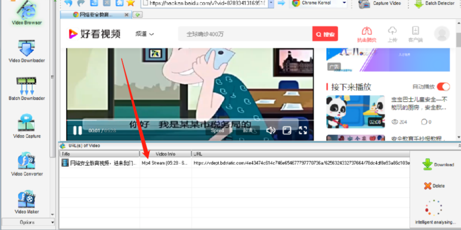
Task: Click the Capture Video toolbar button
Action: [379, 4]
